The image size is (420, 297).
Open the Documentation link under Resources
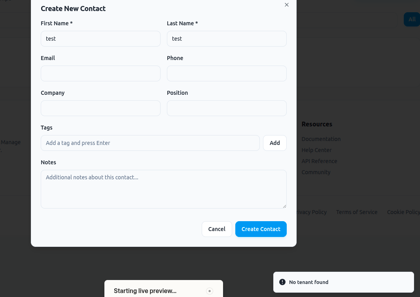(321, 139)
